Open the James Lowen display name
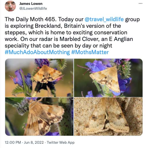Image resolution: width=146 pixels, height=148 pixels. (31, 4)
